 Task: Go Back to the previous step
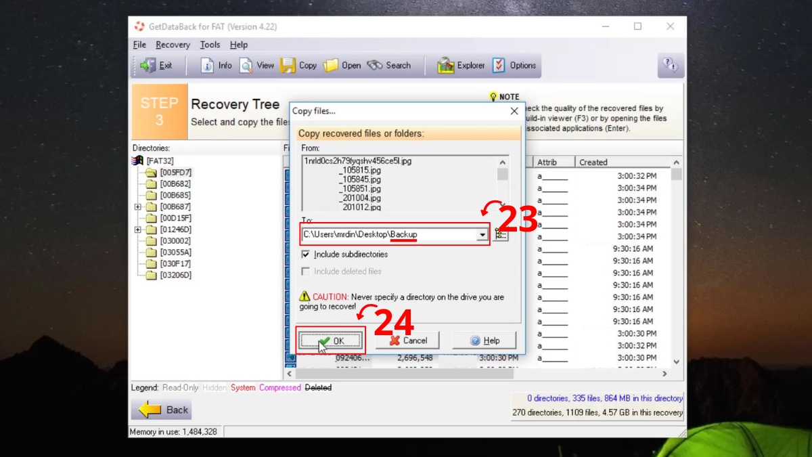[x=161, y=410]
